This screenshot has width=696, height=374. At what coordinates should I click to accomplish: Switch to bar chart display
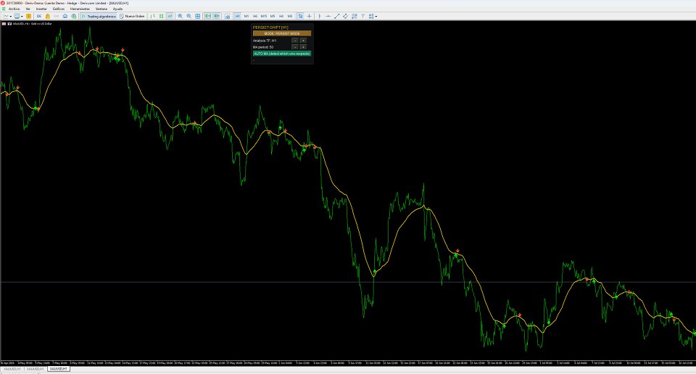(x=153, y=16)
